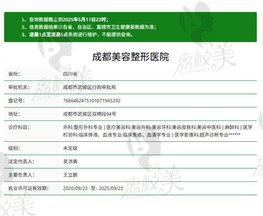The image size is (263, 216).
Task: Click the line starting with 外科:整形外科专业
Action: click(x=158, y=127)
